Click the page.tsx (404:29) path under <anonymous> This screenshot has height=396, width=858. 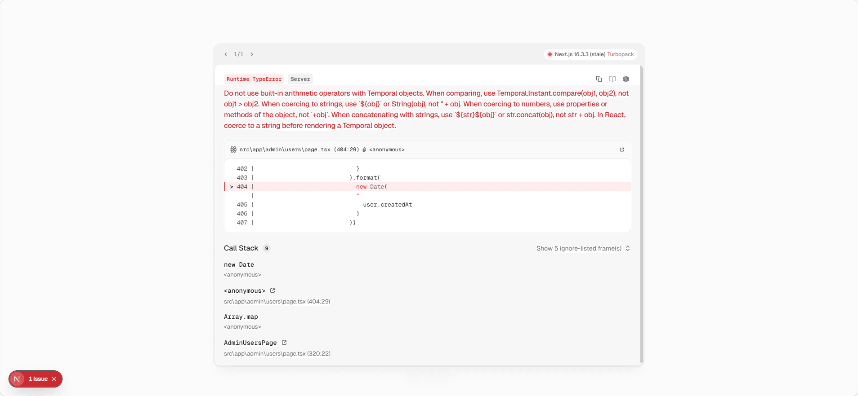click(x=277, y=301)
